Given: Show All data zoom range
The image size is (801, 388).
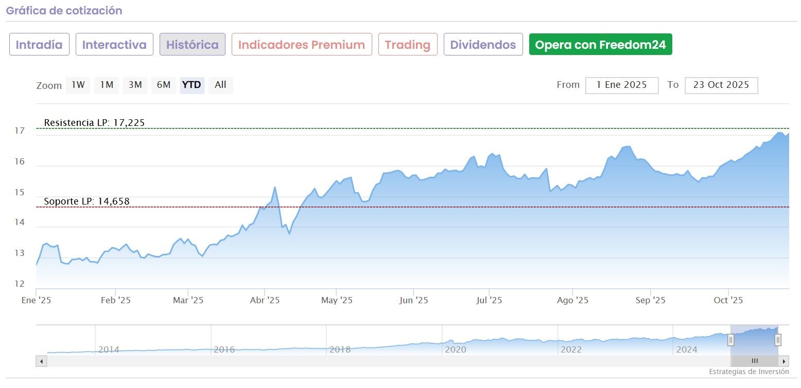Looking at the screenshot, I should click(x=220, y=85).
